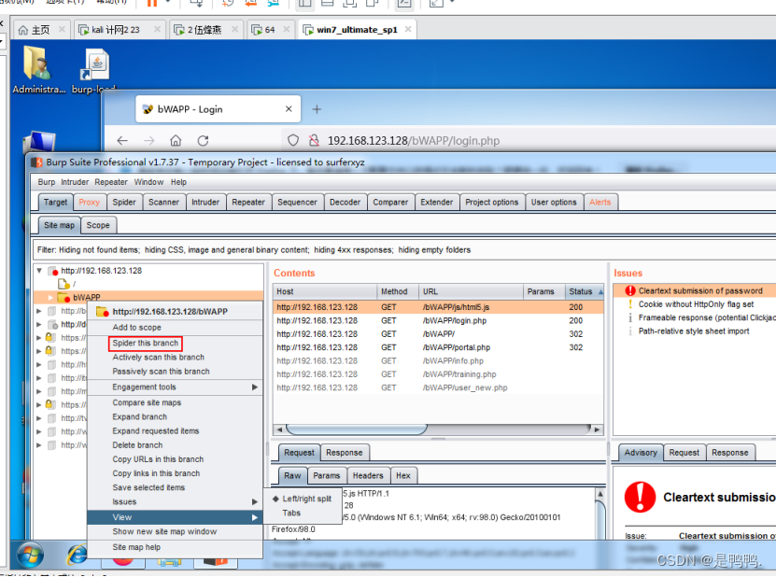The width and height of the screenshot is (776, 577).
Task: Open the Decoder tab
Action: (345, 202)
